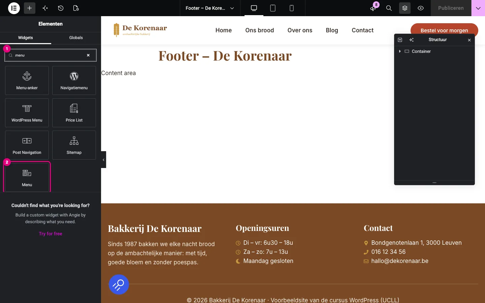Image resolution: width=485 pixels, height=303 pixels.
Task: Preview changes with the eye icon
Action: (x=421, y=8)
